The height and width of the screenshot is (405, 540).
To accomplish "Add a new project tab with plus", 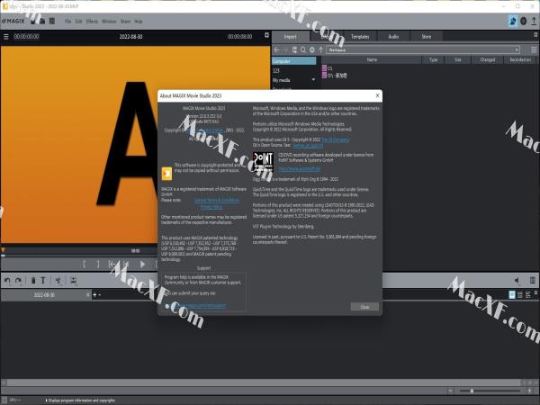I will coord(94,295).
